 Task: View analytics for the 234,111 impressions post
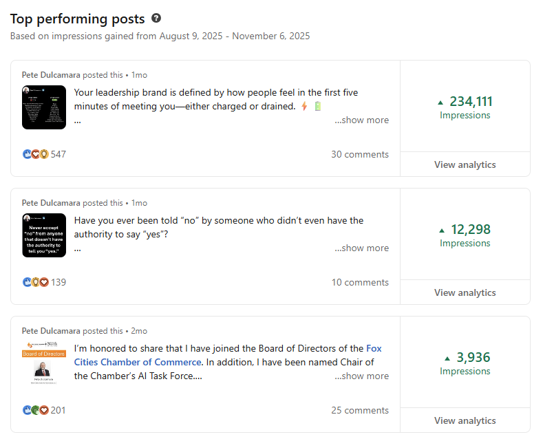465,164
